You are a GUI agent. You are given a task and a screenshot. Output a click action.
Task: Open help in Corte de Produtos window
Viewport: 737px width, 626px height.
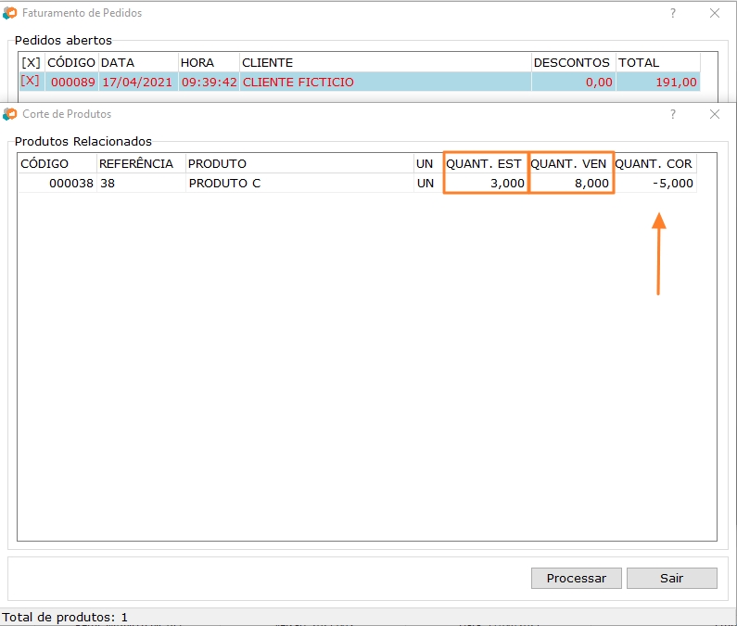673,114
